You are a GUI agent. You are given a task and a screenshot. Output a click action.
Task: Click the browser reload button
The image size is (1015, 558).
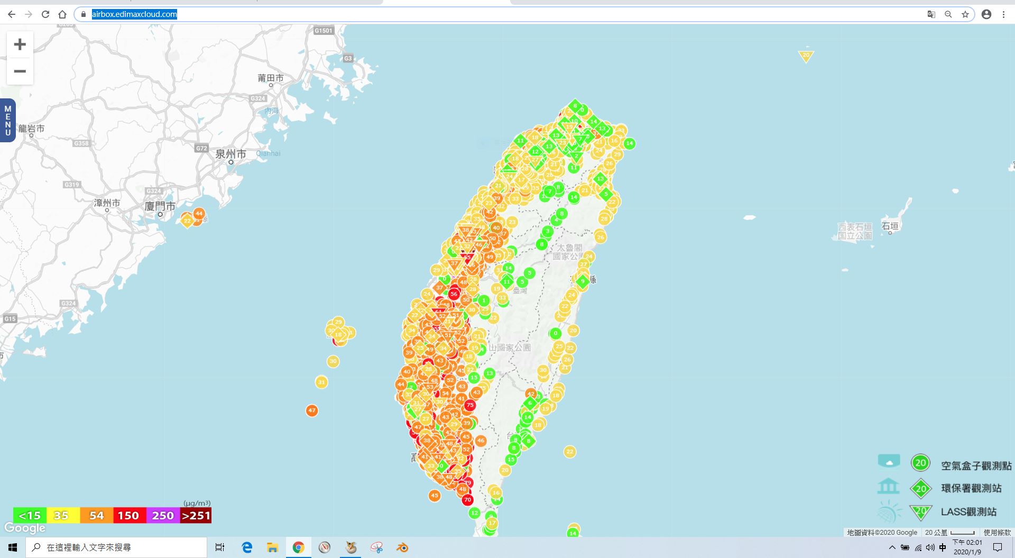[x=45, y=14]
